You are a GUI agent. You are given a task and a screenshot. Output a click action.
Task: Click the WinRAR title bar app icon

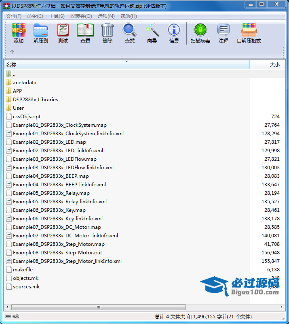tap(6, 6)
